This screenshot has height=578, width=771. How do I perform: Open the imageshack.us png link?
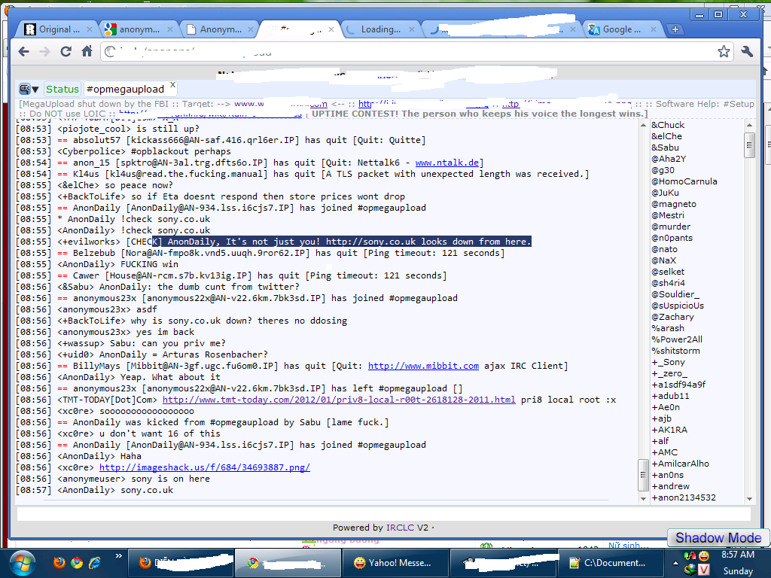pyautogui.click(x=205, y=467)
